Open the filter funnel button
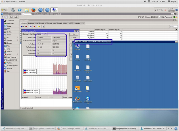 [43, 27]
